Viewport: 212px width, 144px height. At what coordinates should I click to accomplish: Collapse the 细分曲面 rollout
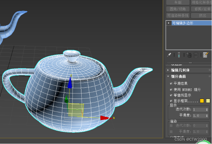[x=168, y=76]
